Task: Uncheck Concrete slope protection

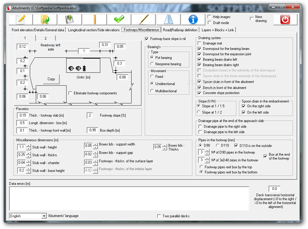Action: coord(199,93)
